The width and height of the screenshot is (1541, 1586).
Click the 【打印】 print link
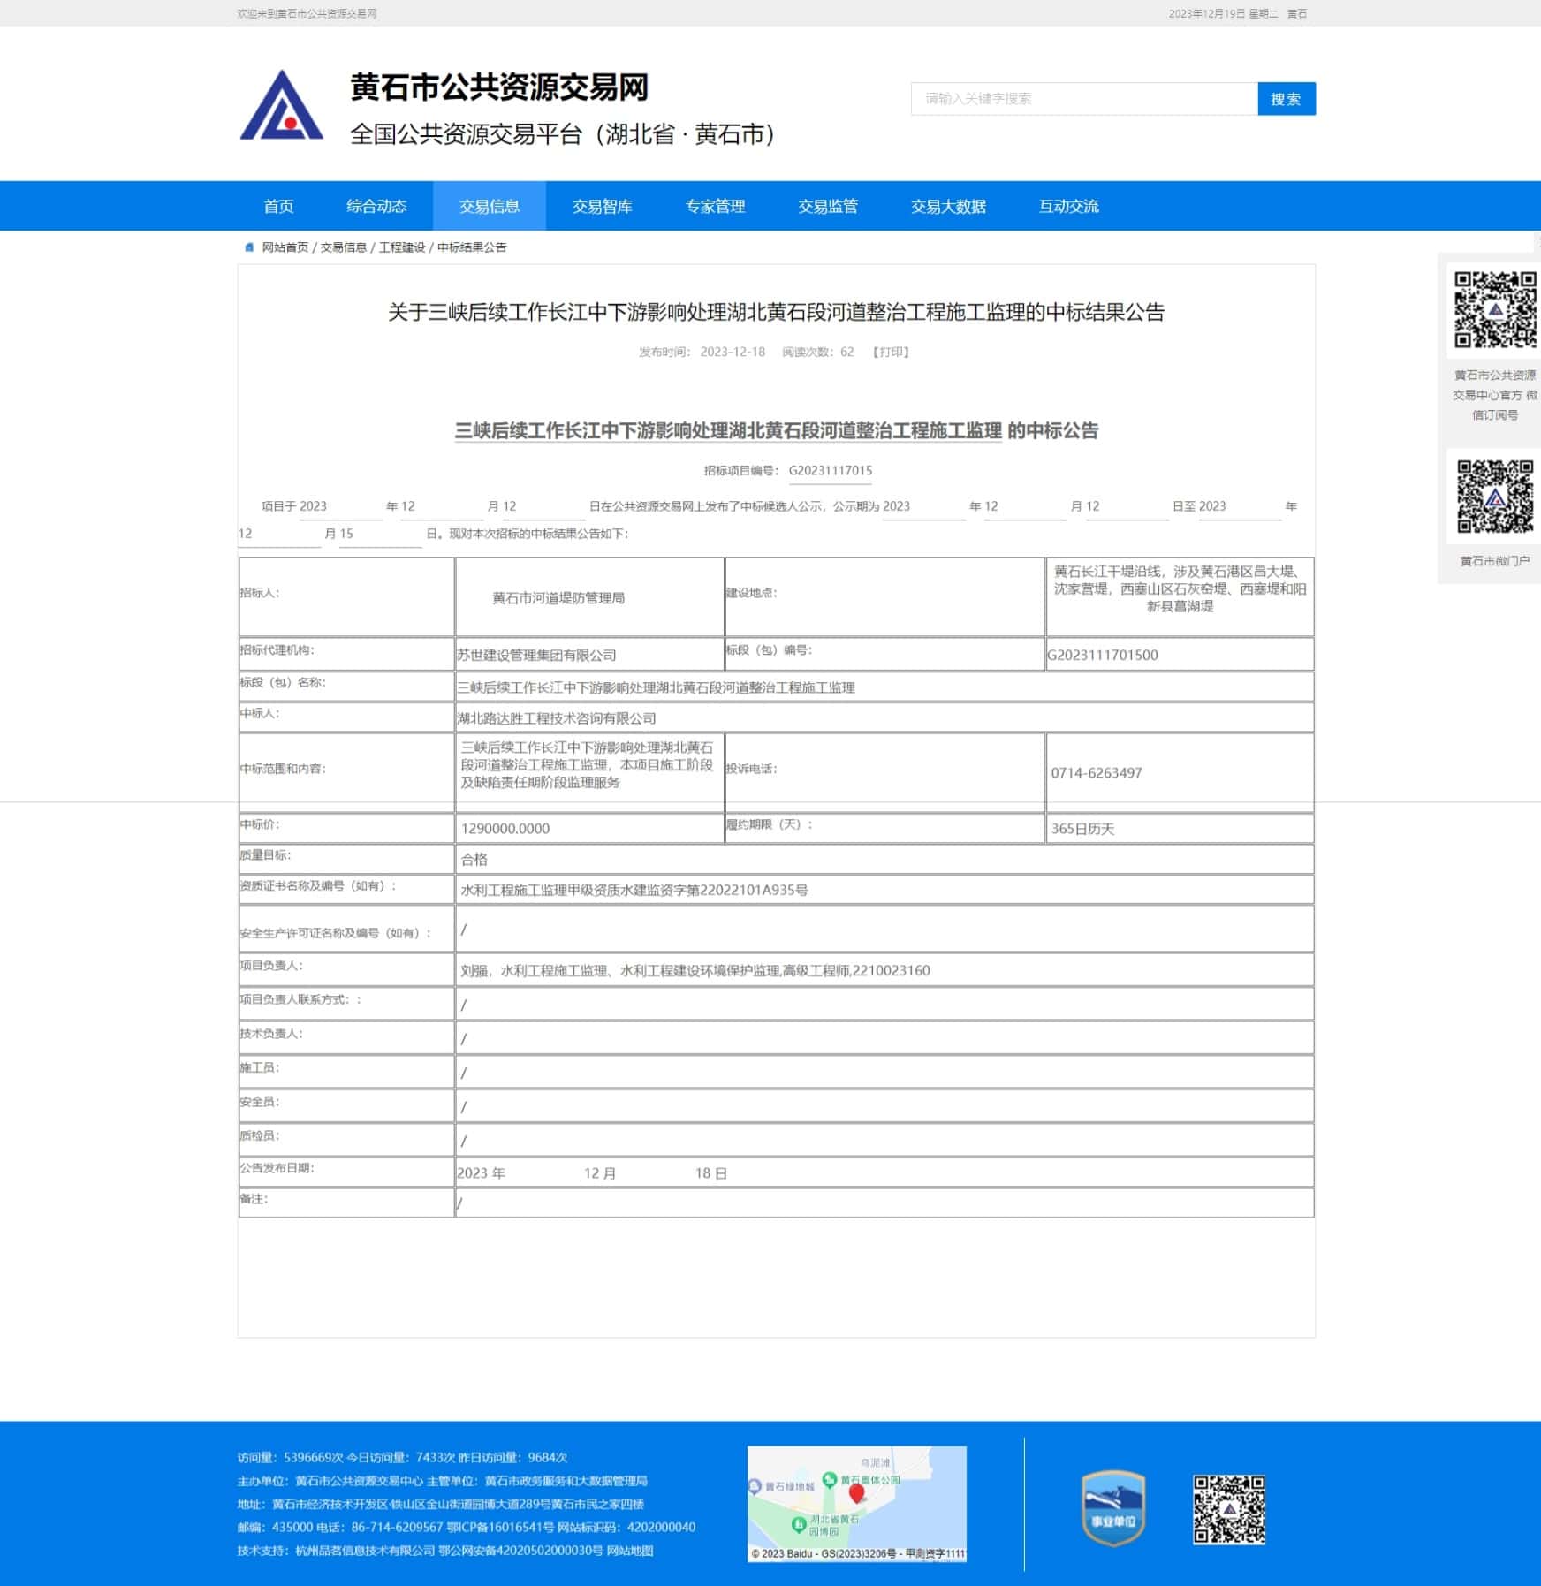click(x=891, y=352)
